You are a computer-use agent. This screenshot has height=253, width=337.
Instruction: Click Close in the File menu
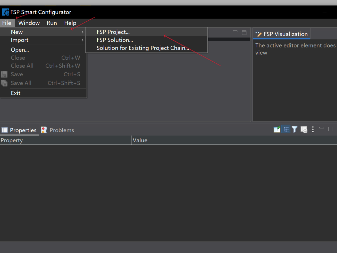coord(43,58)
